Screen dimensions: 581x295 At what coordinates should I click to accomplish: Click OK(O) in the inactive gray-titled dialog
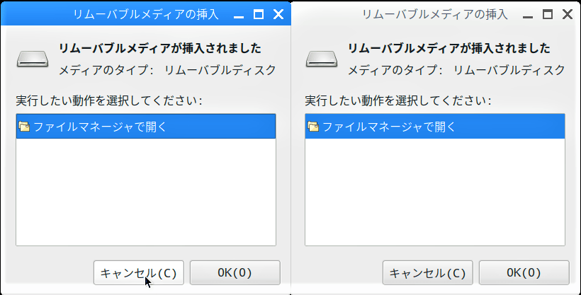click(x=524, y=273)
